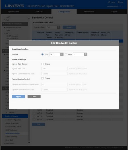Viewport: 128px width, 150px height.
Task: Expand the IPv6 tree arrow
Action: [4, 20]
